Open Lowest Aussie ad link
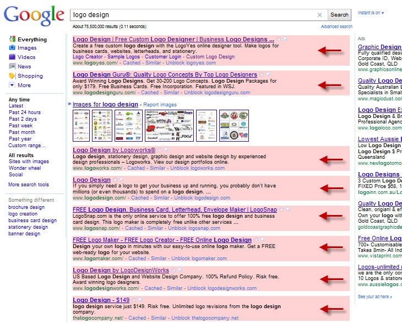Screen dimensions: 402x323 click(x=379, y=139)
